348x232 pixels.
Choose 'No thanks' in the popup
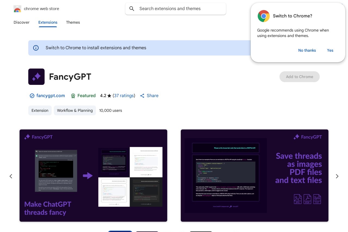tap(307, 50)
